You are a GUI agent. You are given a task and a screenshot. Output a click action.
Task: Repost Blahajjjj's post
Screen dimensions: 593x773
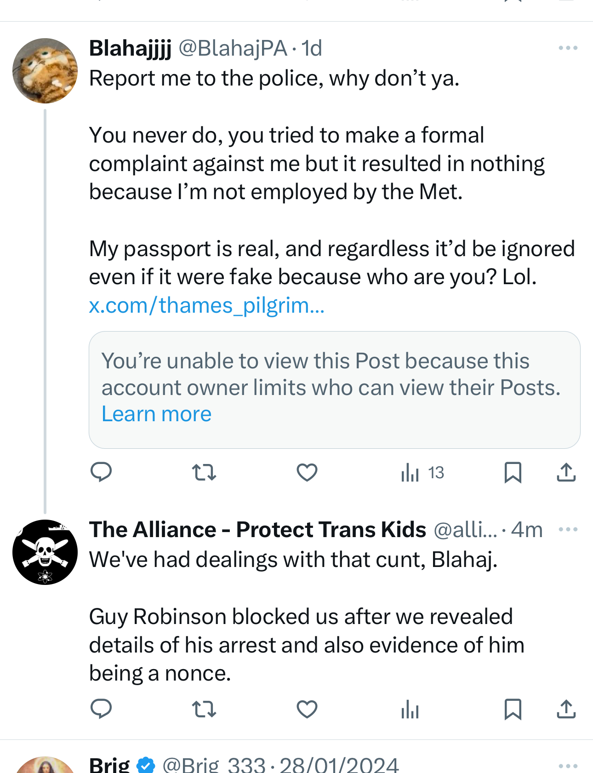[204, 472]
